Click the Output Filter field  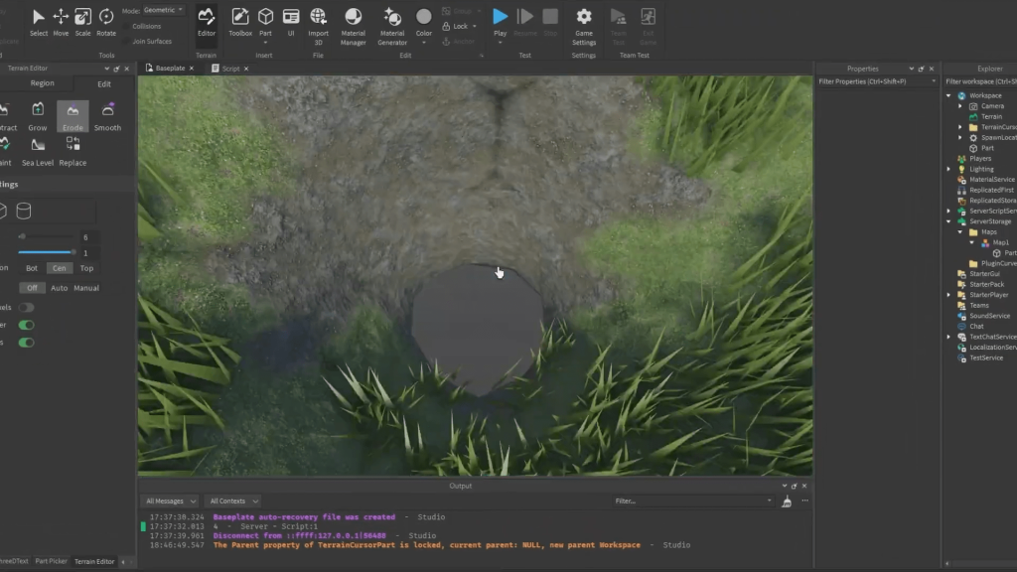click(x=692, y=500)
